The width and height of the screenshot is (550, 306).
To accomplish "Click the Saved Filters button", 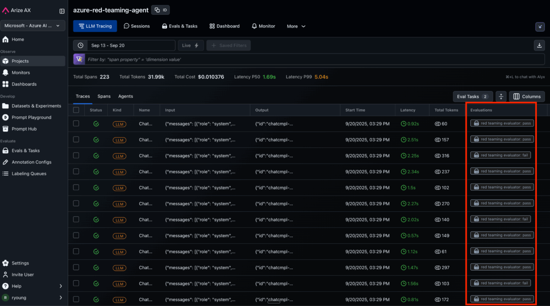I will (229, 45).
